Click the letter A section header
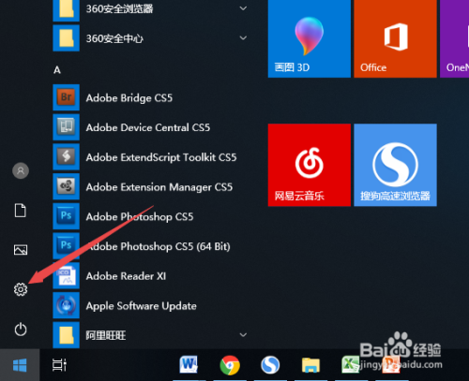The width and height of the screenshot is (469, 381). pyautogui.click(x=57, y=70)
